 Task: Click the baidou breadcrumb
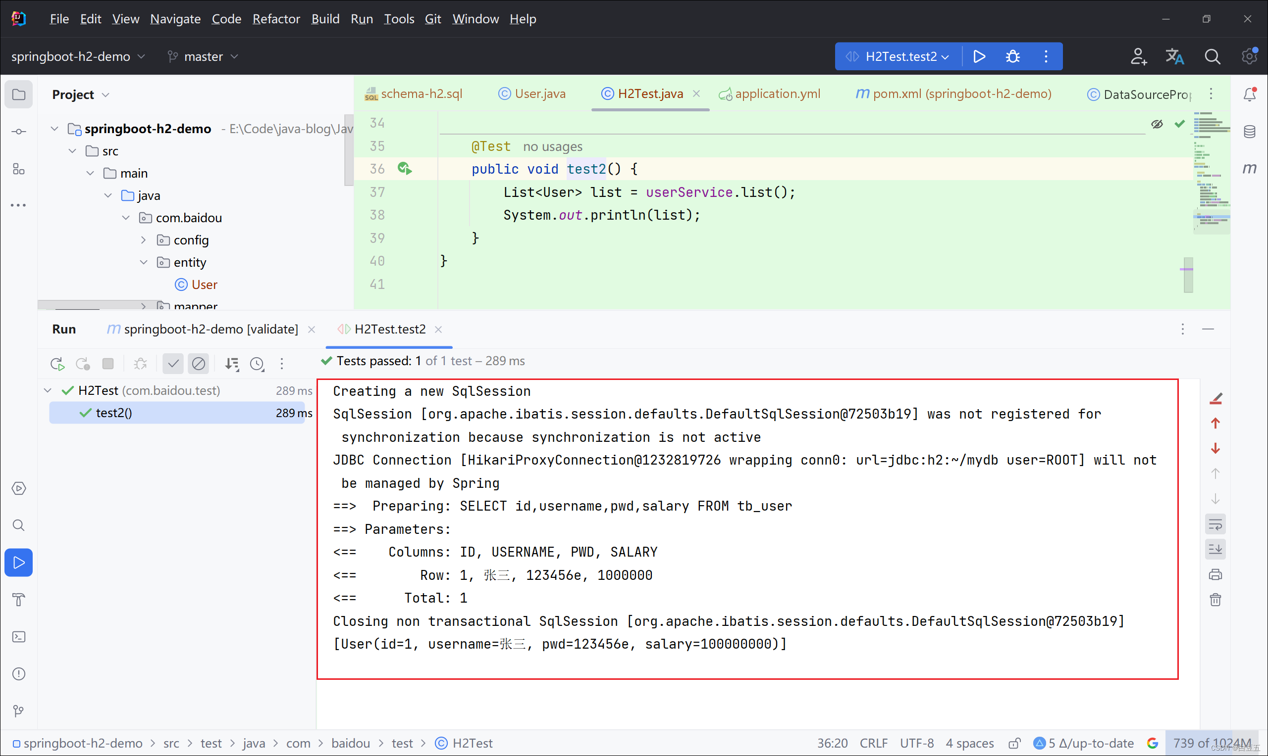point(350,743)
